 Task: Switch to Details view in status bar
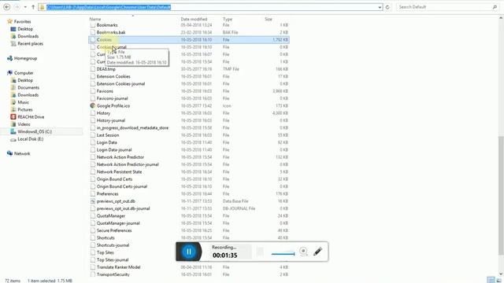[x=491, y=281]
